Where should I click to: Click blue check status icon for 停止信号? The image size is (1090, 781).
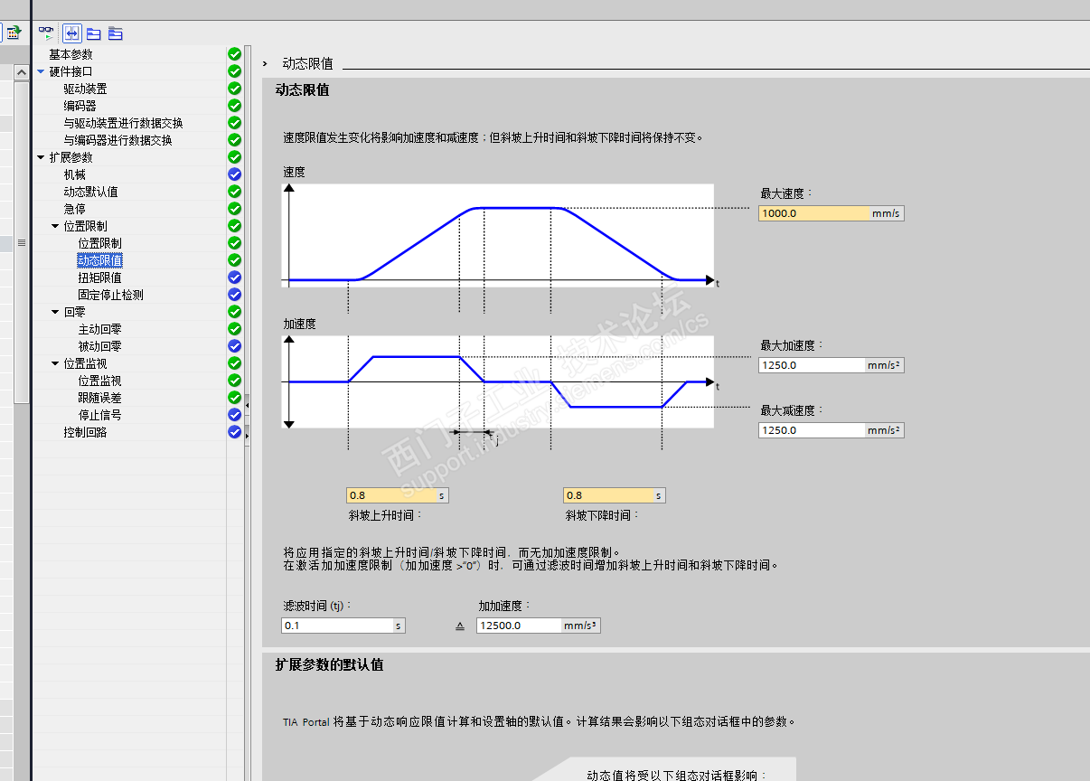click(x=234, y=415)
